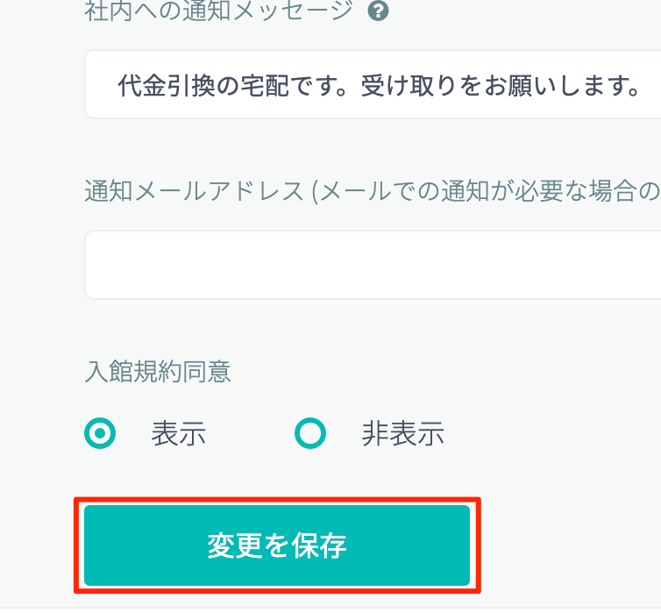
Task: Click the 入館規約同意 section label
Action: coord(158,372)
